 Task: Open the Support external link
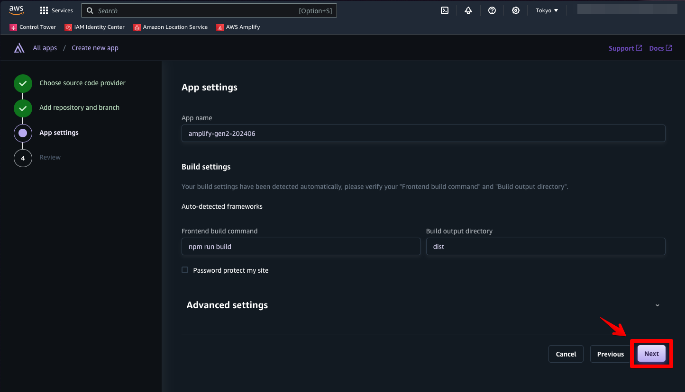(x=625, y=48)
